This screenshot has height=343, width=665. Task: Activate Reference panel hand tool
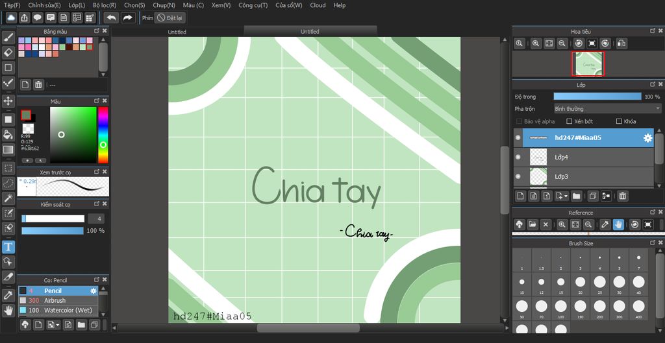tap(618, 224)
